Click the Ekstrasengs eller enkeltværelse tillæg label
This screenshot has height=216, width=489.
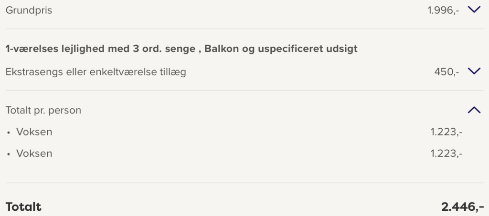96,72
